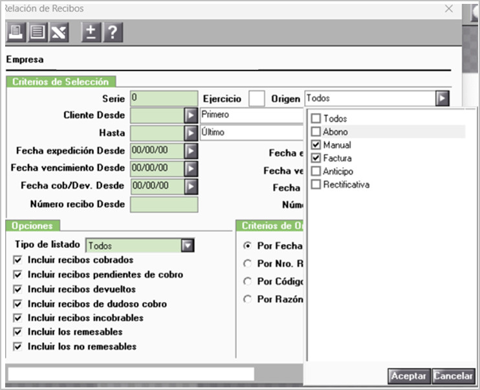Click the arrow beside Fecha expedición Desde

pos(191,150)
